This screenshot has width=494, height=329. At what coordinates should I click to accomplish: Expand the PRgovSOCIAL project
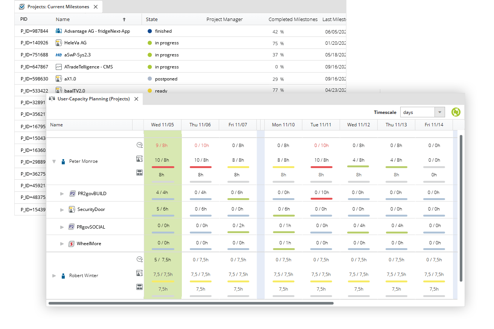click(x=62, y=227)
